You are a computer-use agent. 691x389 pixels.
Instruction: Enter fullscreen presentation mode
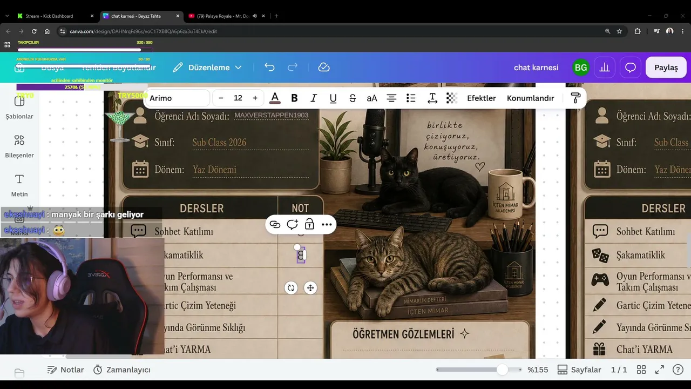(x=660, y=370)
